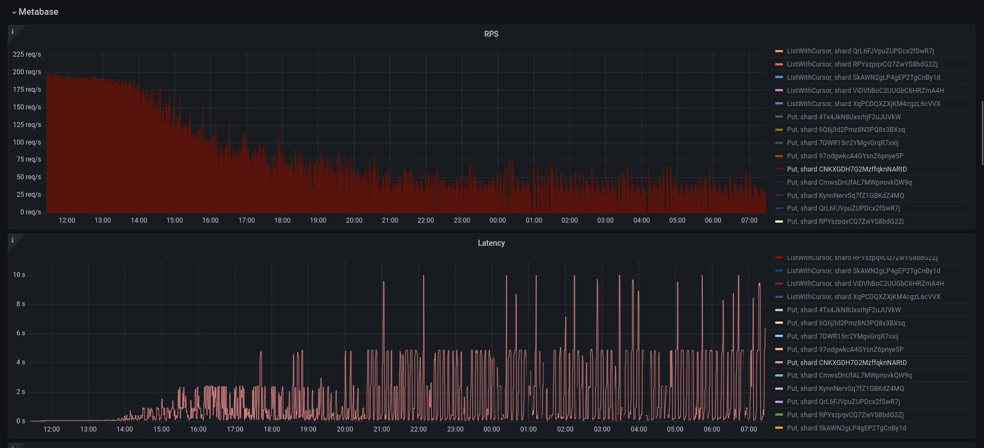In RPS legend, click Put shard 7DWR15rr2YMgvGrqR7xxij label
This screenshot has width=984, height=448.
click(x=842, y=143)
